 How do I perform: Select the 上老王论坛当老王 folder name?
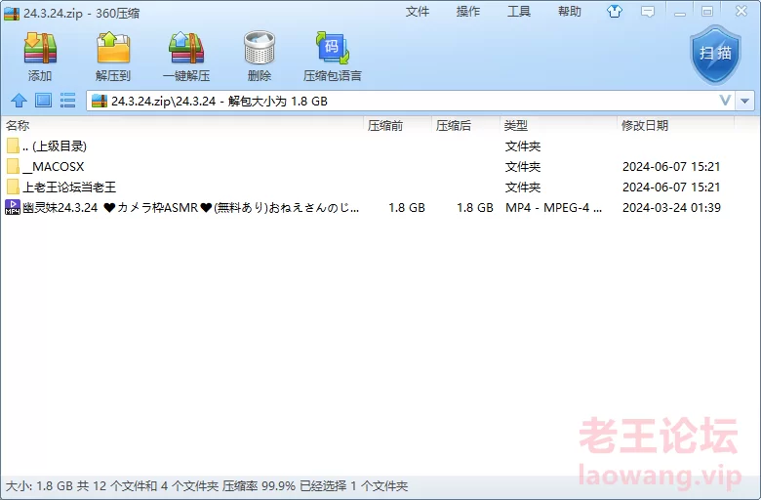(x=69, y=187)
